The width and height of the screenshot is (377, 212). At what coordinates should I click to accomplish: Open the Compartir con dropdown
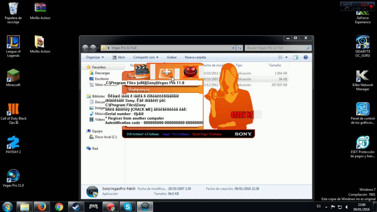tap(146, 57)
